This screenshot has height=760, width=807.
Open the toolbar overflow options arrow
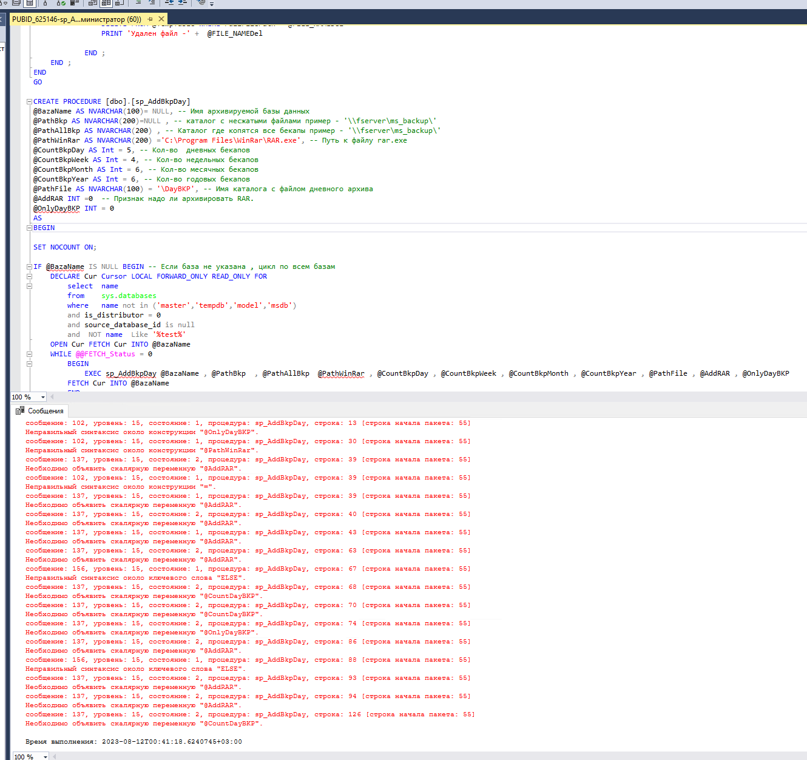click(212, 4)
